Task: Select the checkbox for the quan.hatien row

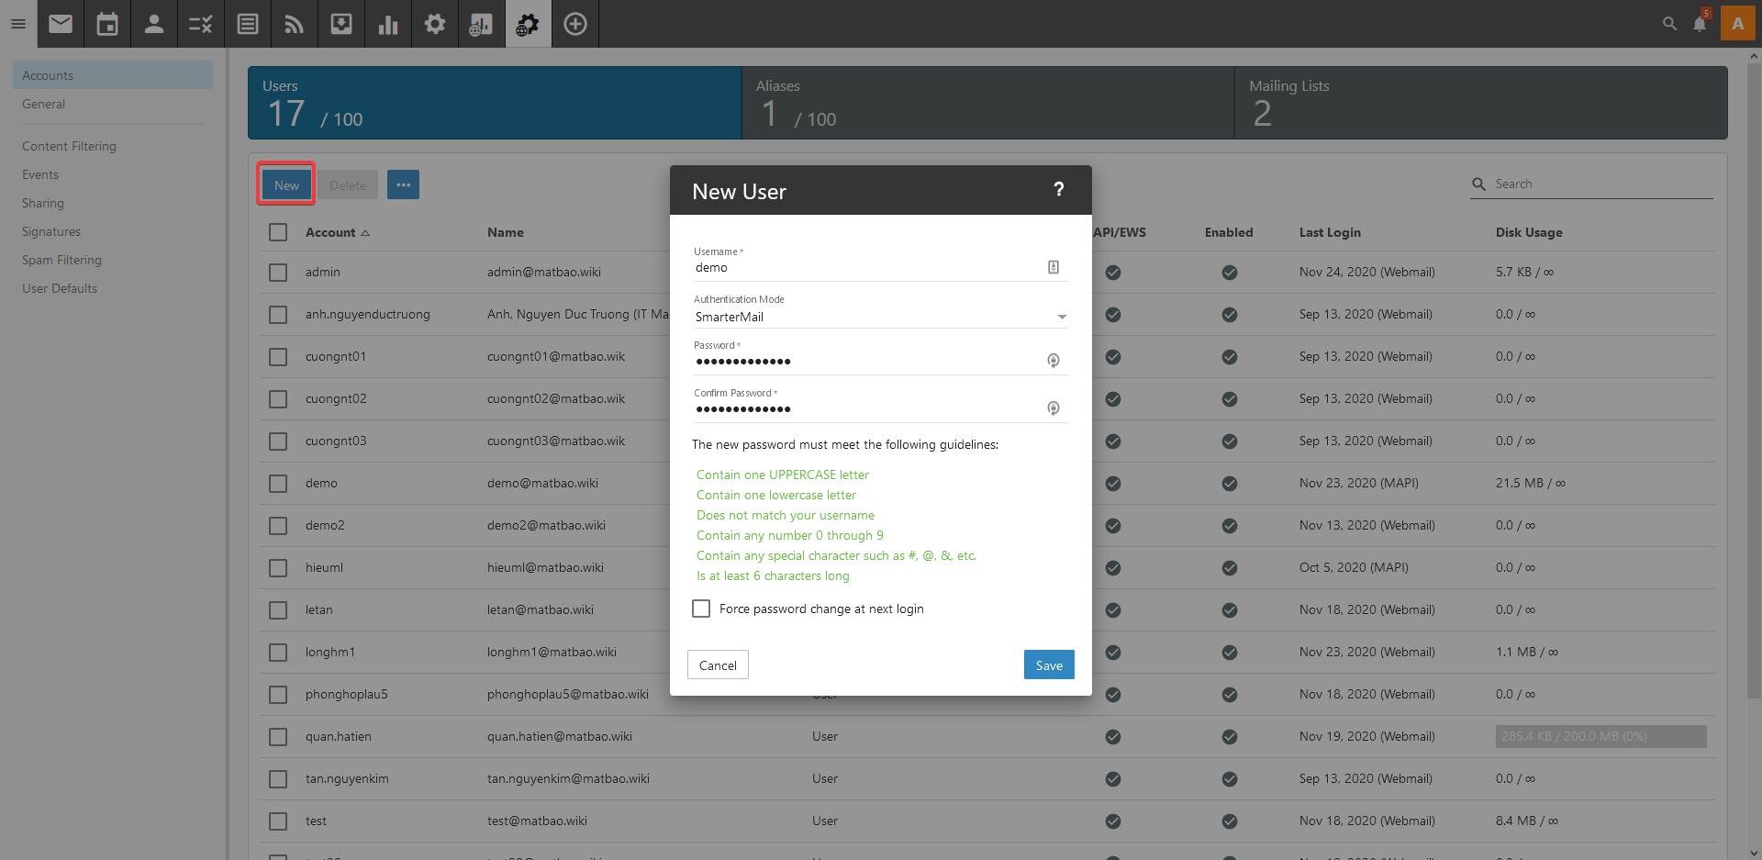Action: tap(278, 737)
